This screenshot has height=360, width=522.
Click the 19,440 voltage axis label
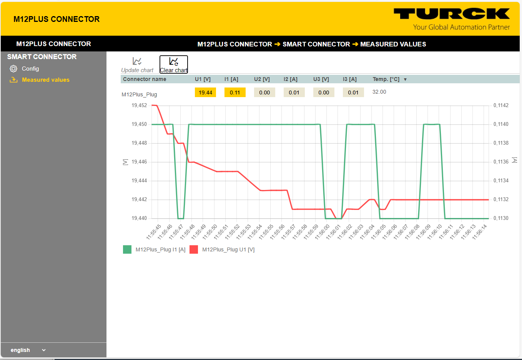(139, 218)
